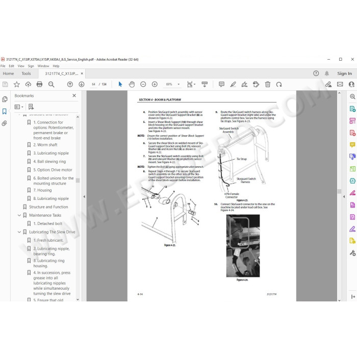This screenshot has height=357, width=357.
Task: Go to previous page arrow icon
Action: click(x=70, y=85)
